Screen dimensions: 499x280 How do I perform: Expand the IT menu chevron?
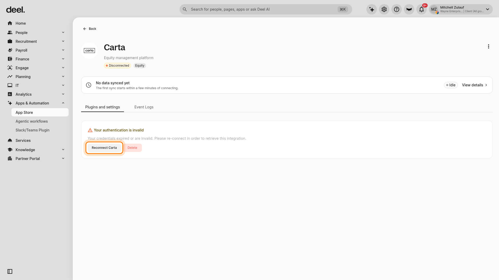[63, 85]
